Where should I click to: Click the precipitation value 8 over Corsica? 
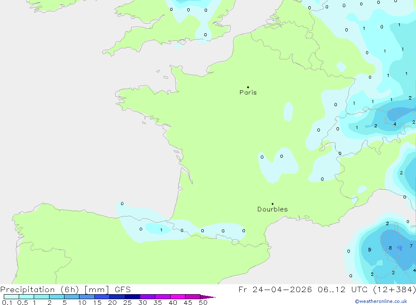pos(390,248)
